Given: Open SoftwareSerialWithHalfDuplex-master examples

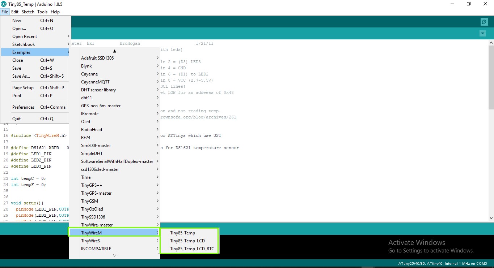Looking at the screenshot, I should [114, 161].
